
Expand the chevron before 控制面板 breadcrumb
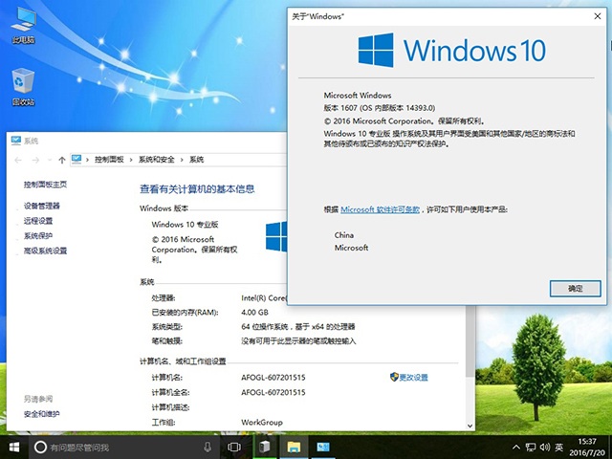tap(87, 160)
